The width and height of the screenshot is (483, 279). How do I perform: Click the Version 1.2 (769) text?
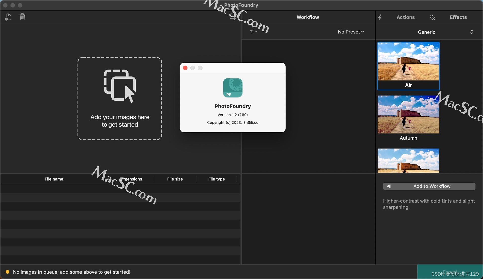pyautogui.click(x=233, y=115)
